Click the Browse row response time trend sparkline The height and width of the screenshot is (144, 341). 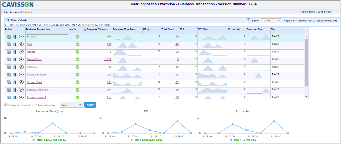click(x=127, y=38)
